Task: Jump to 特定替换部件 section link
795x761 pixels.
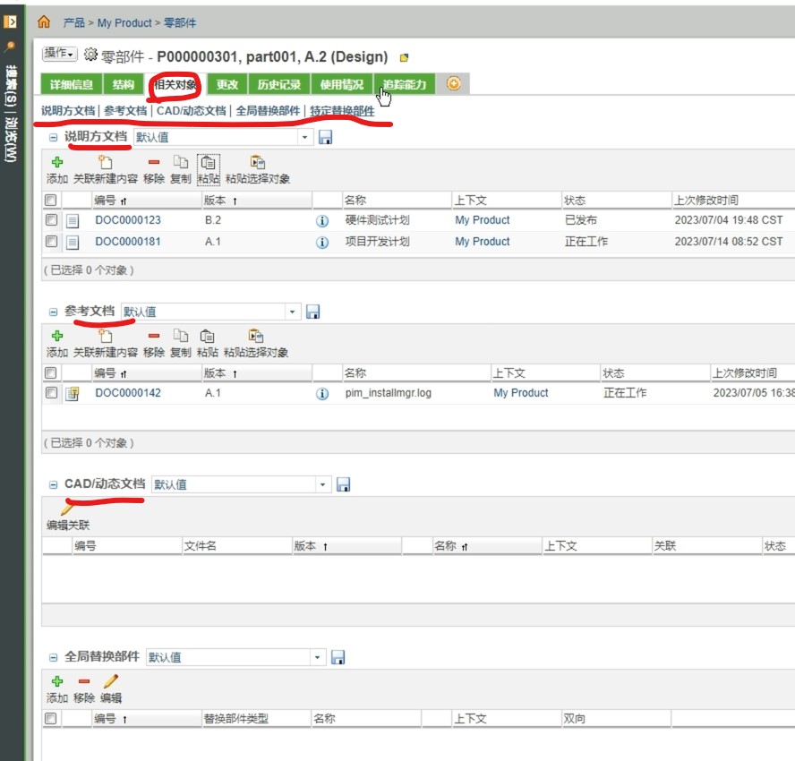Action: [342, 110]
